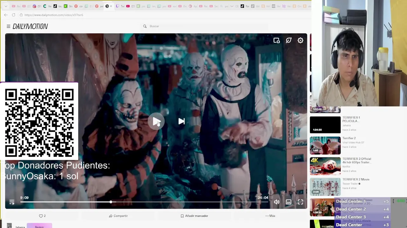Follow Jahaira with Seguir button
Image resolution: width=407 pixels, height=228 pixels.
click(x=39, y=226)
